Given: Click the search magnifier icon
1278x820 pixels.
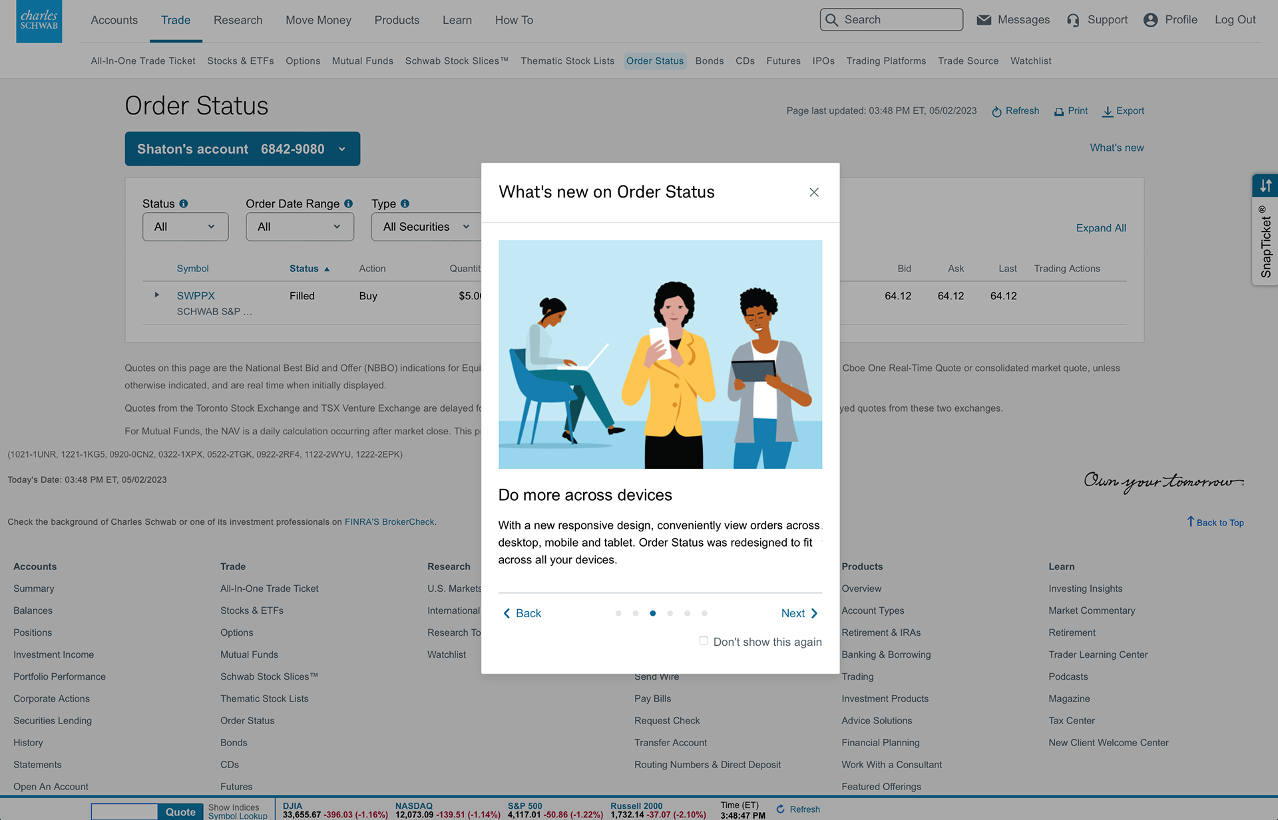Looking at the screenshot, I should [832, 20].
